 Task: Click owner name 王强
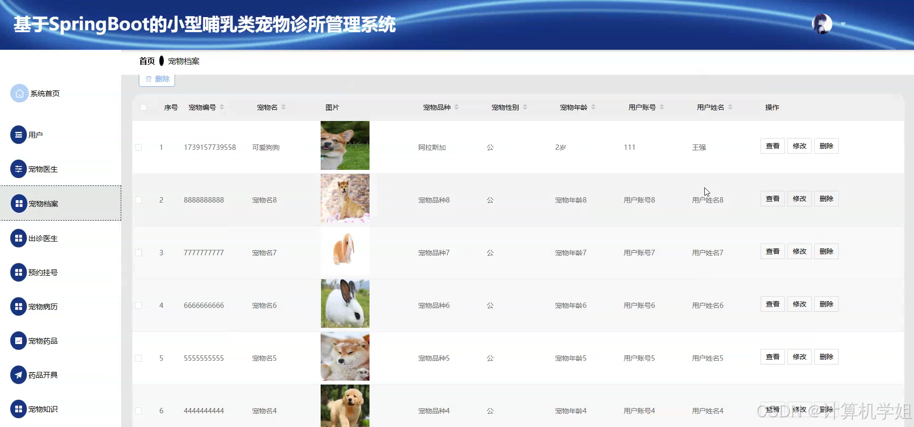pyautogui.click(x=699, y=147)
